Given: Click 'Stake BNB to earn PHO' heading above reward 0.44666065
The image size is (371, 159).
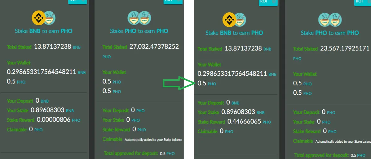Looking at the screenshot, I should 234,33.
